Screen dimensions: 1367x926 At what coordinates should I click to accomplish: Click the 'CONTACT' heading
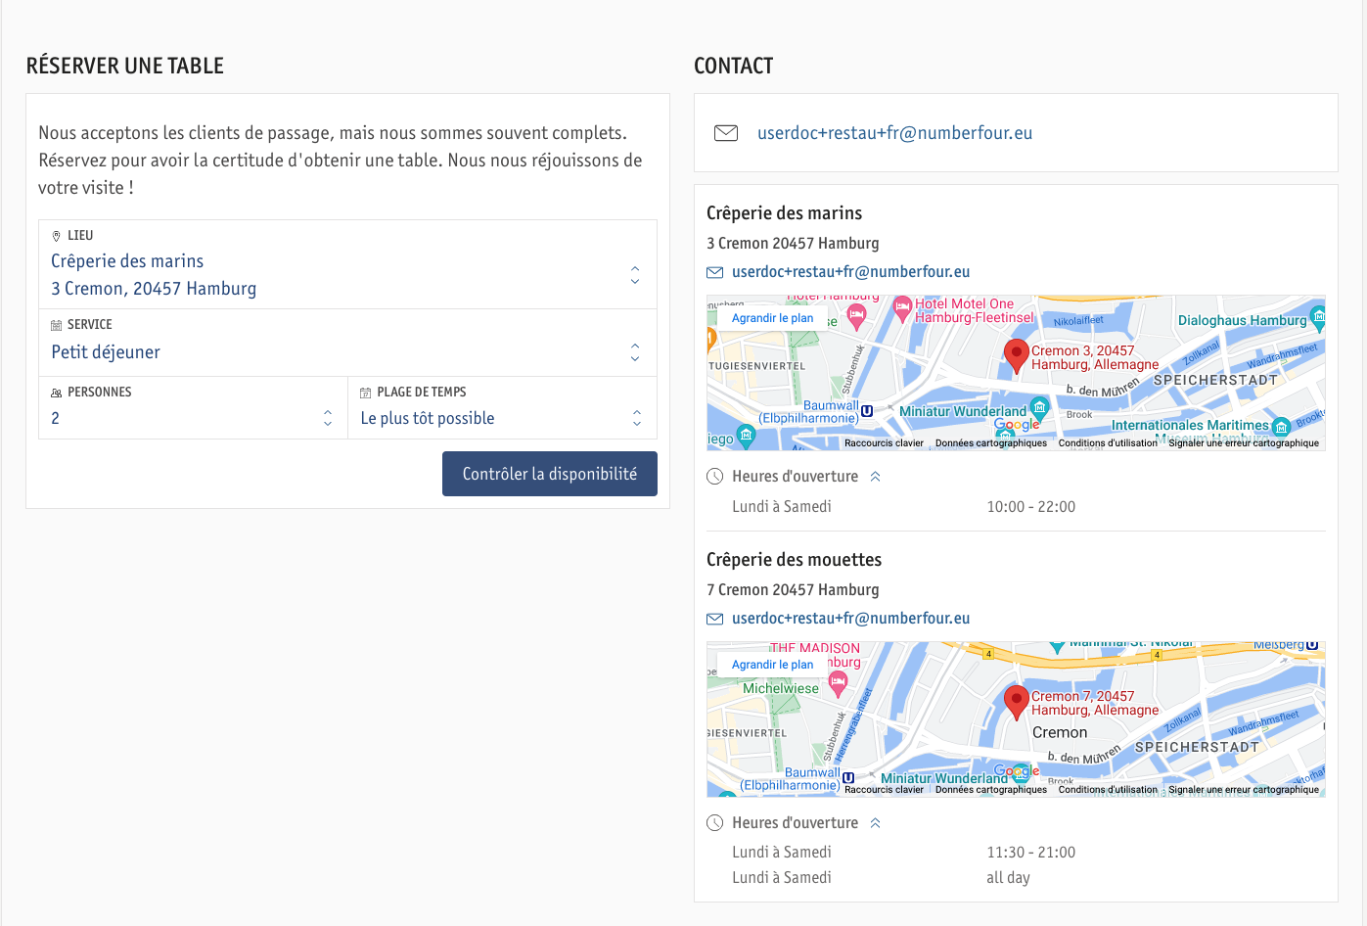(734, 67)
